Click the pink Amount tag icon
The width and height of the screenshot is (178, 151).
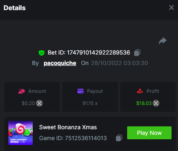pyautogui.click(x=21, y=91)
